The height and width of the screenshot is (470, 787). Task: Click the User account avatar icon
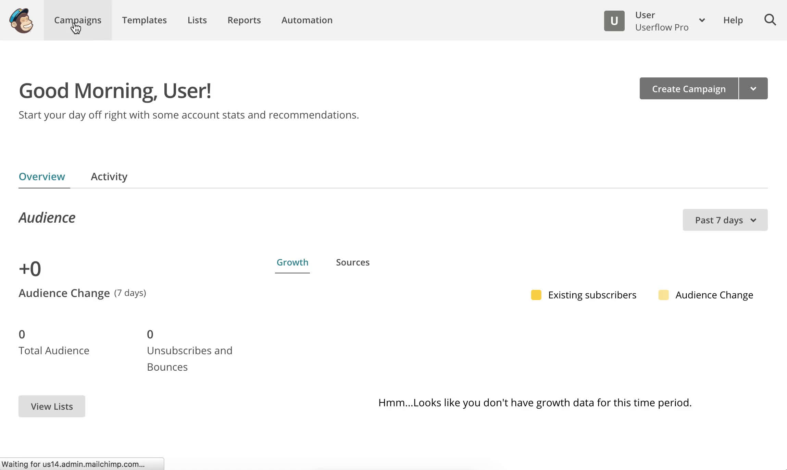point(614,21)
